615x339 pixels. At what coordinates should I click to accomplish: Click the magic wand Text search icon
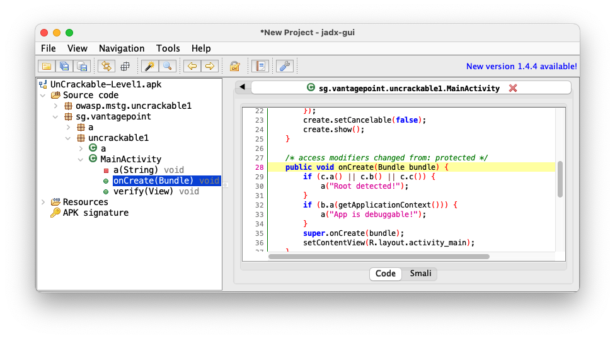click(x=150, y=66)
